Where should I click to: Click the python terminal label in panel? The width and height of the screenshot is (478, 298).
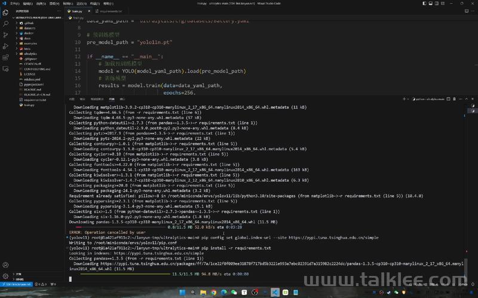(x=428, y=99)
